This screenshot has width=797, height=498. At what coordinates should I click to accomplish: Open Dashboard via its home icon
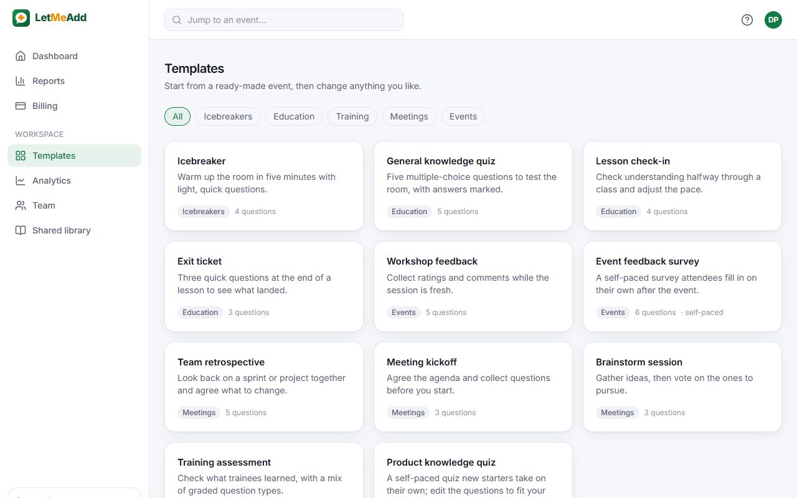click(21, 56)
